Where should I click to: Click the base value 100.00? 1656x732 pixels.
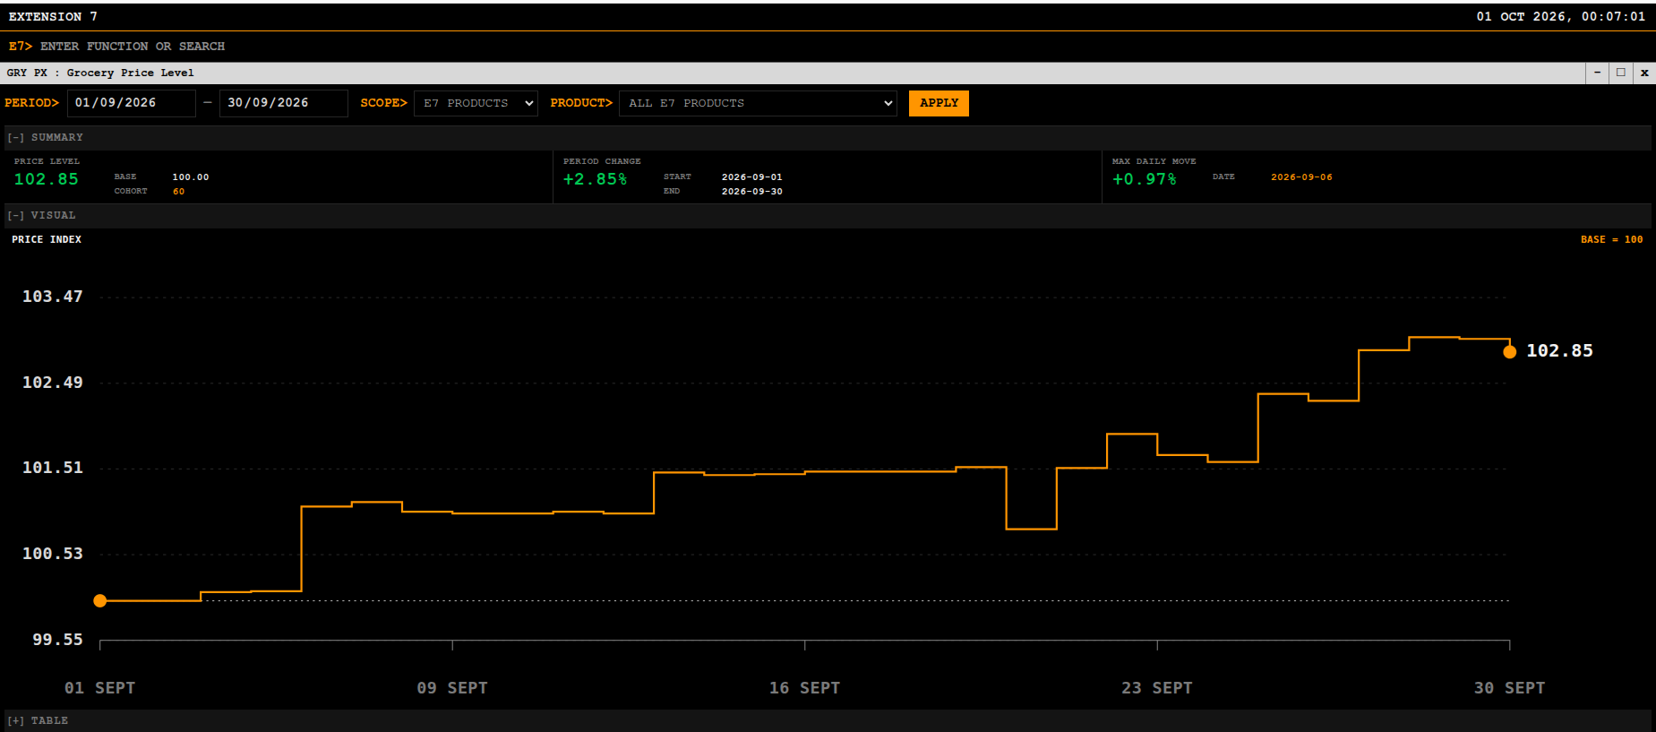point(191,177)
